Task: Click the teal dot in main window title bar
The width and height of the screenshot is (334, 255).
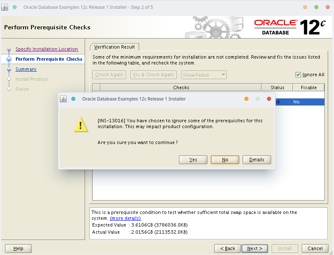Action: (x=15, y=7)
